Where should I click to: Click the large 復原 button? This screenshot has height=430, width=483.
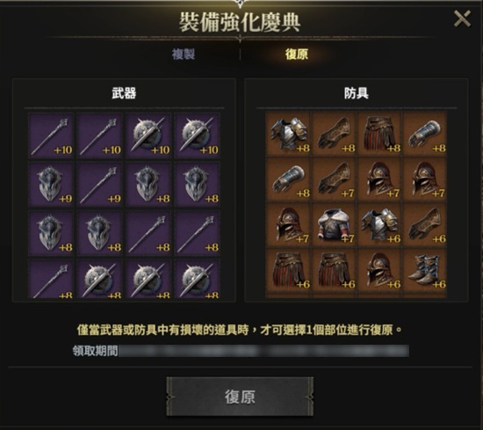coord(240,397)
